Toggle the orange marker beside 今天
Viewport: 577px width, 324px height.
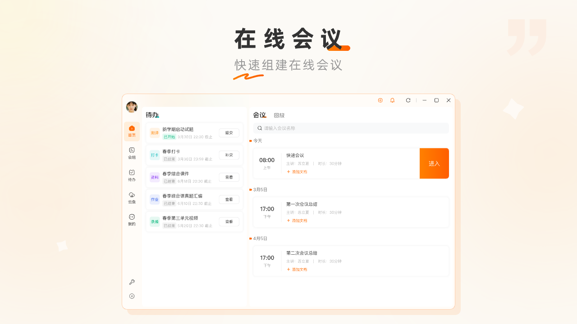tap(250, 140)
